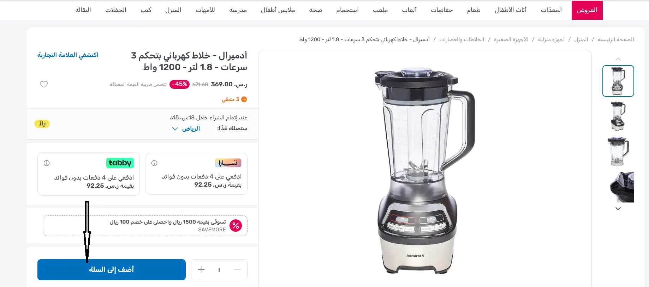Decrease quantity with minus icon

(238, 270)
